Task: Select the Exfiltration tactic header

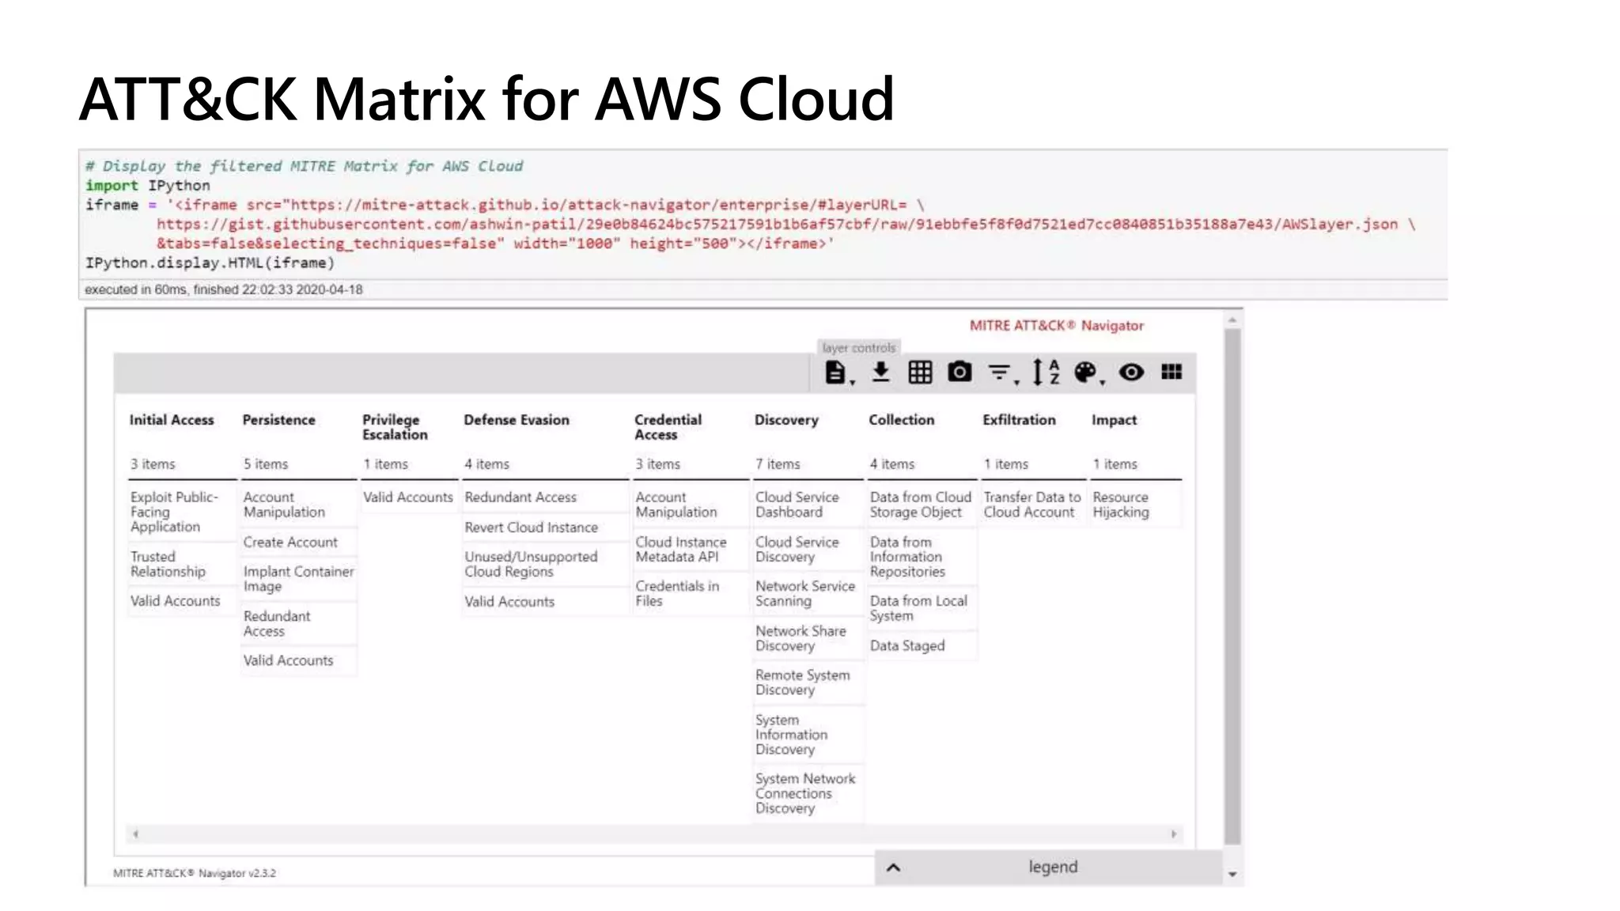Action: 1019,420
